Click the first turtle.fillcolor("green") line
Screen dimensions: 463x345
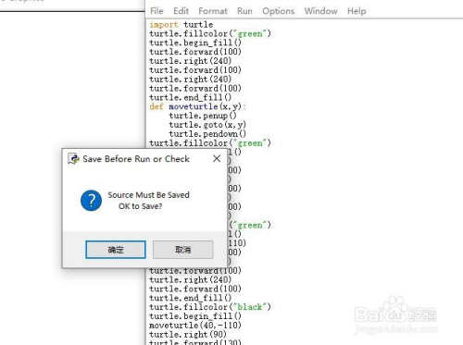pyautogui.click(x=210, y=33)
